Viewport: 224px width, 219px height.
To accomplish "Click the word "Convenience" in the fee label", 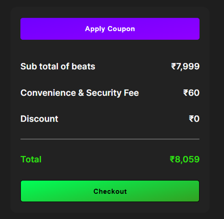I will (x=48, y=93).
